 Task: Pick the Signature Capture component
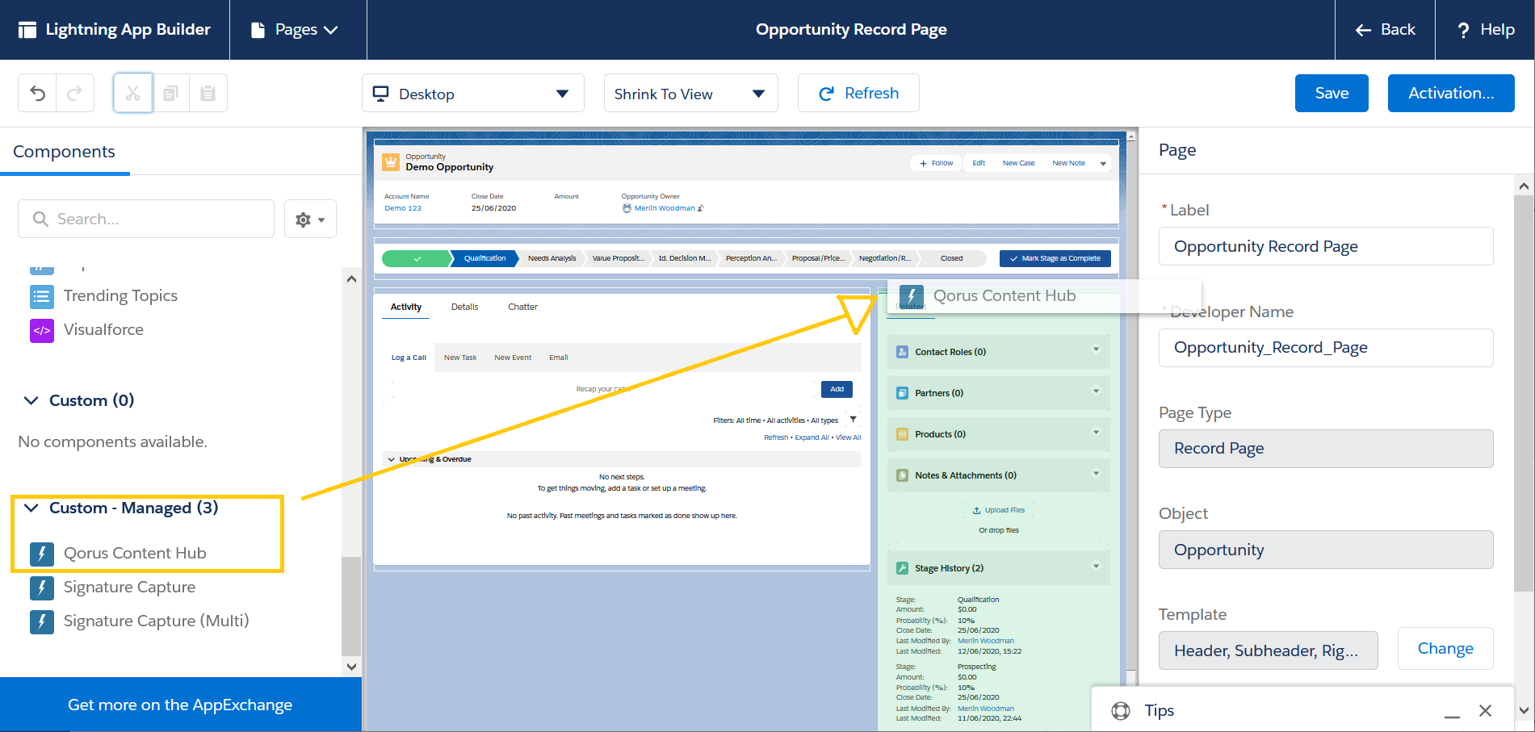(129, 588)
